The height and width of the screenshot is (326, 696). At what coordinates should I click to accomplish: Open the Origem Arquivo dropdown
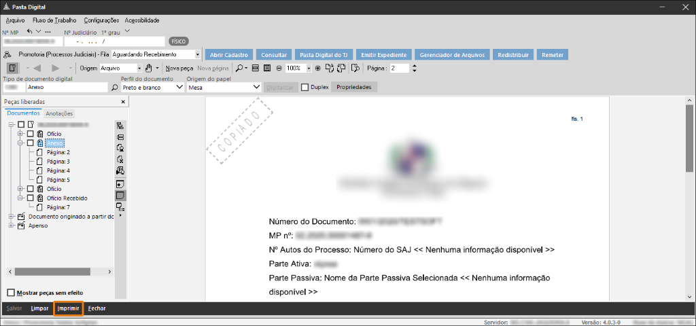(x=139, y=69)
